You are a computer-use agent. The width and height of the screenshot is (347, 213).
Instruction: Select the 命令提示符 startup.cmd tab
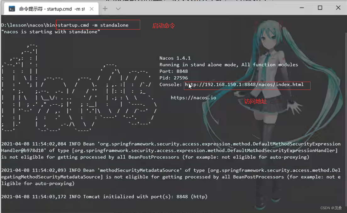point(51,9)
